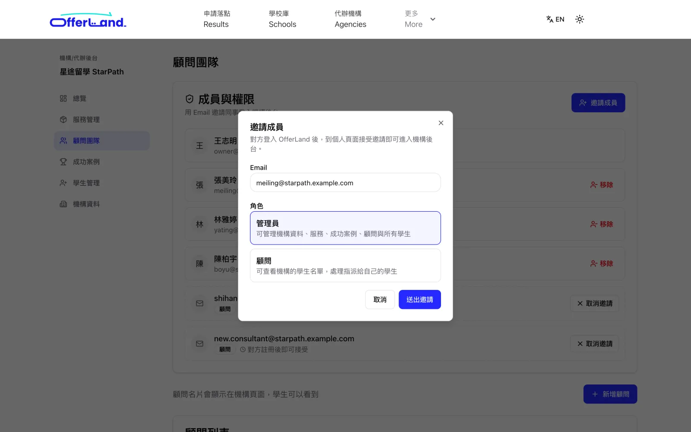Click the 機構資料 building icon
Image resolution: width=691 pixels, height=432 pixels.
[x=63, y=204]
